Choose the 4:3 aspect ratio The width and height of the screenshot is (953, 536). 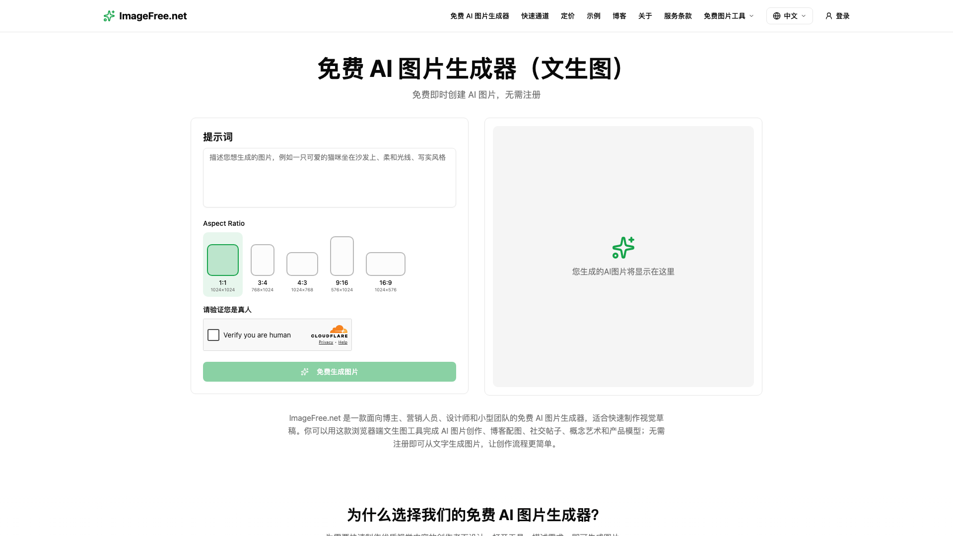(x=302, y=272)
